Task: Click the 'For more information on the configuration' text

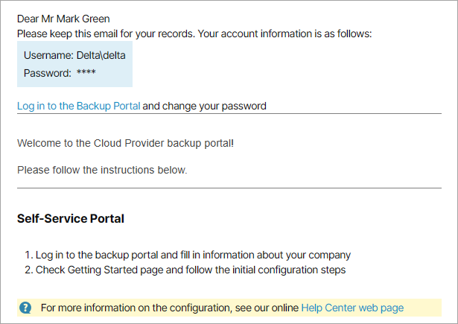Action: [x=170, y=307]
